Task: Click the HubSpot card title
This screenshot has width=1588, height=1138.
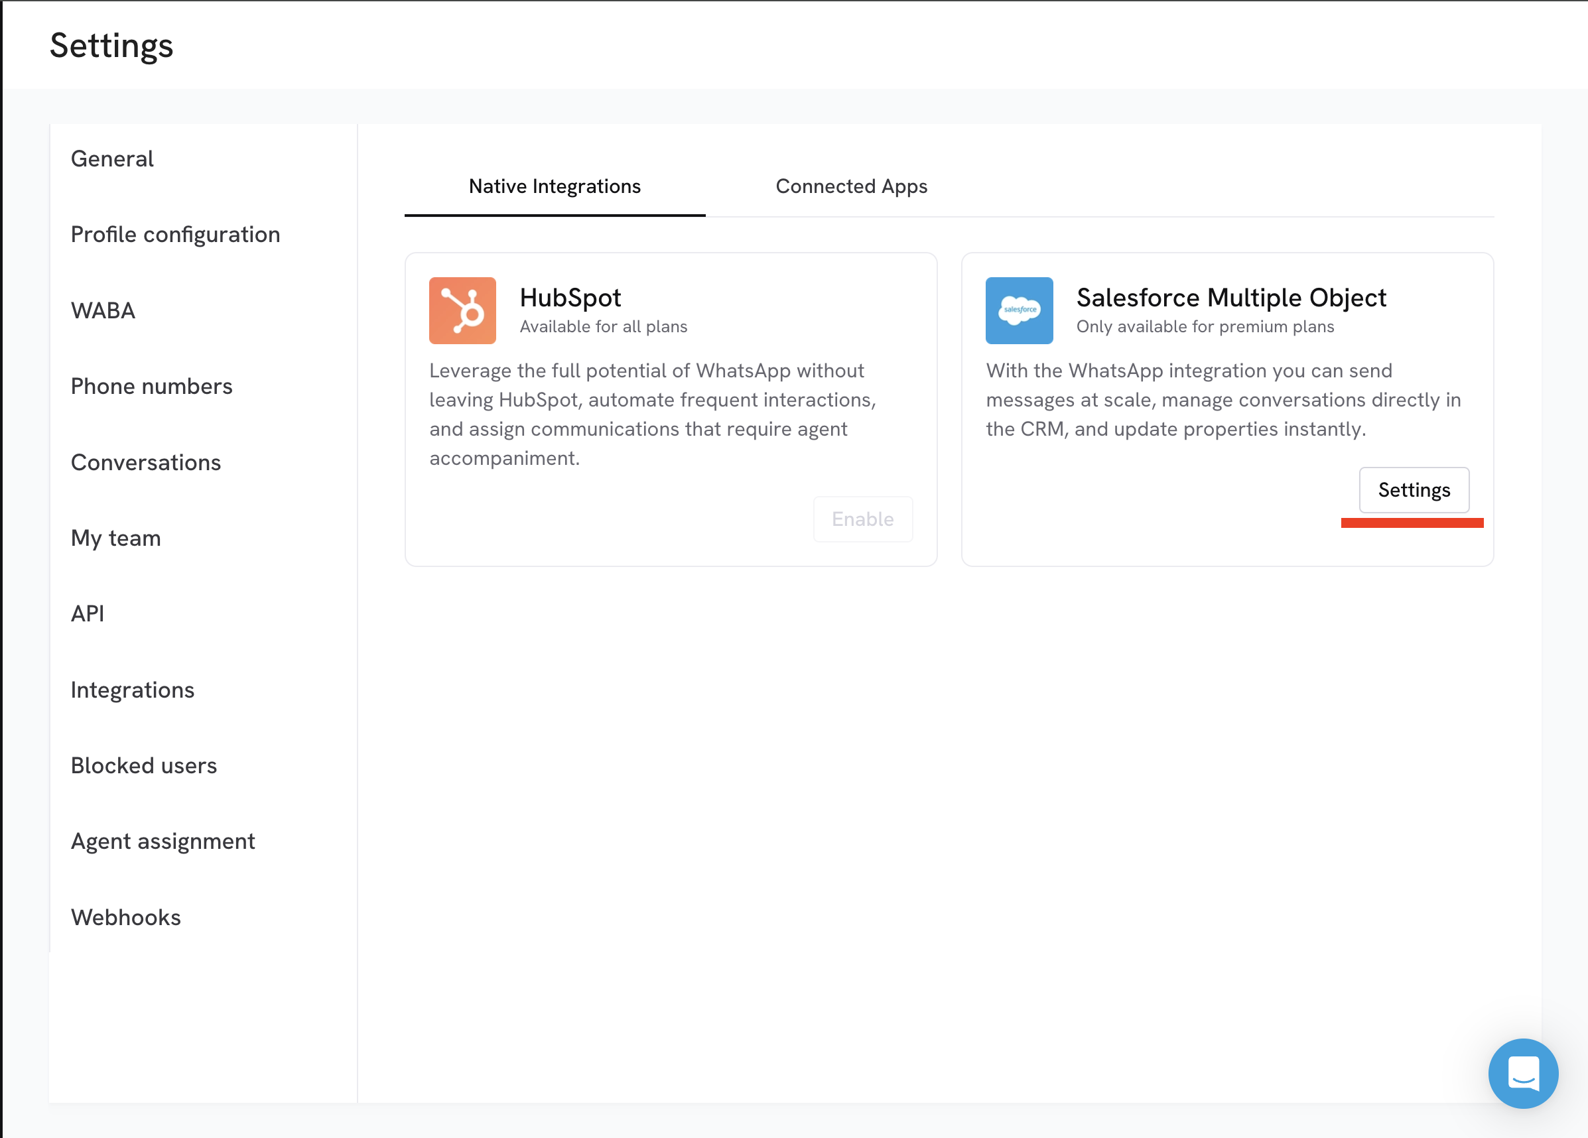Action: click(570, 298)
